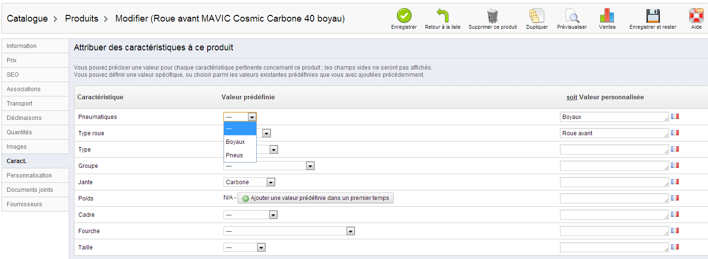Click the Dupliquer icon
708x259 pixels.
pyautogui.click(x=536, y=16)
